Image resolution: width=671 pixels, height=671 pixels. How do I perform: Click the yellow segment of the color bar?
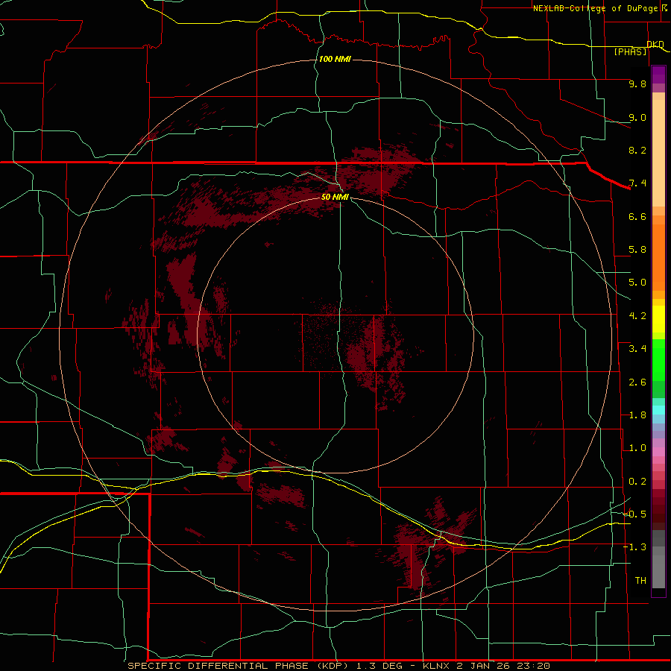[658, 319]
